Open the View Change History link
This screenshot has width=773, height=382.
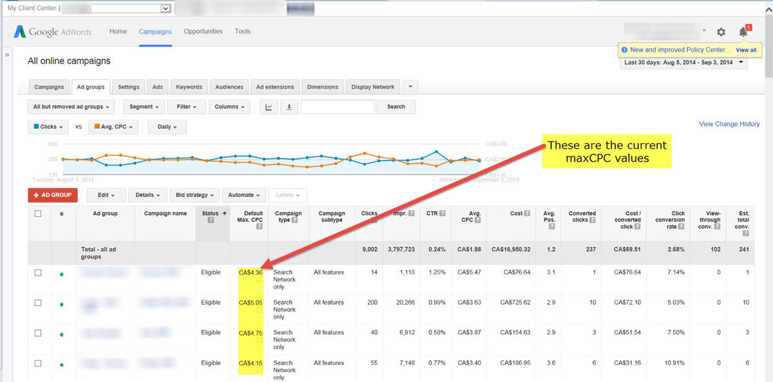click(729, 124)
